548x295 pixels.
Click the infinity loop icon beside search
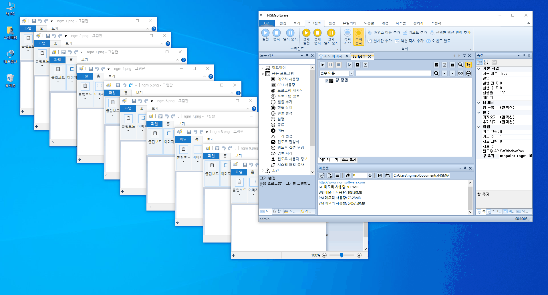(x=460, y=73)
